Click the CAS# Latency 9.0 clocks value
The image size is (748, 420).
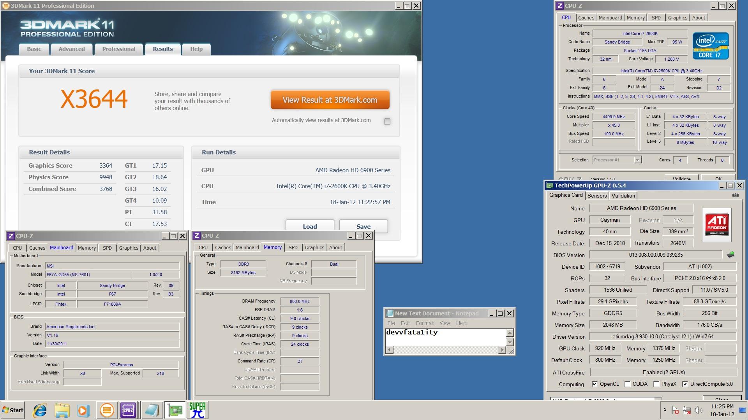[x=300, y=318]
